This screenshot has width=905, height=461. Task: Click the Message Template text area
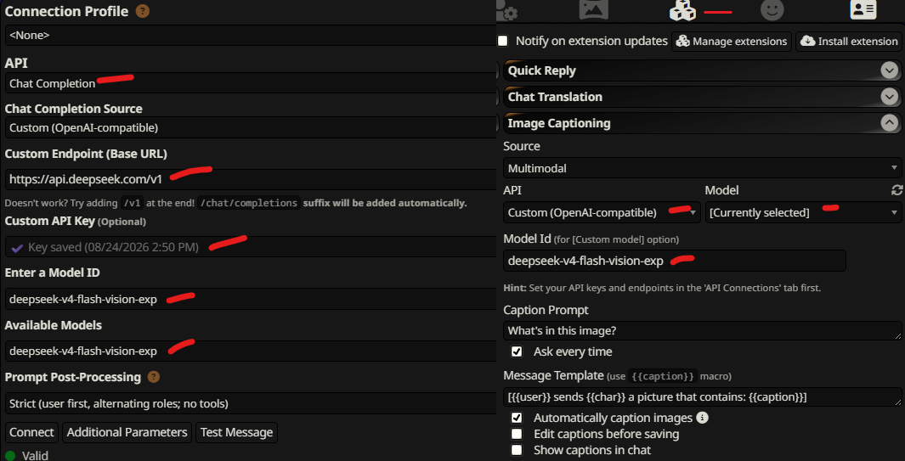(703, 397)
